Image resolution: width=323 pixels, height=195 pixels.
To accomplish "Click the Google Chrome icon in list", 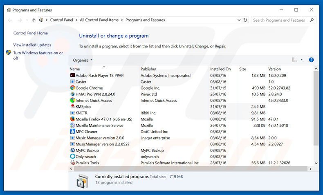I will 72,88.
